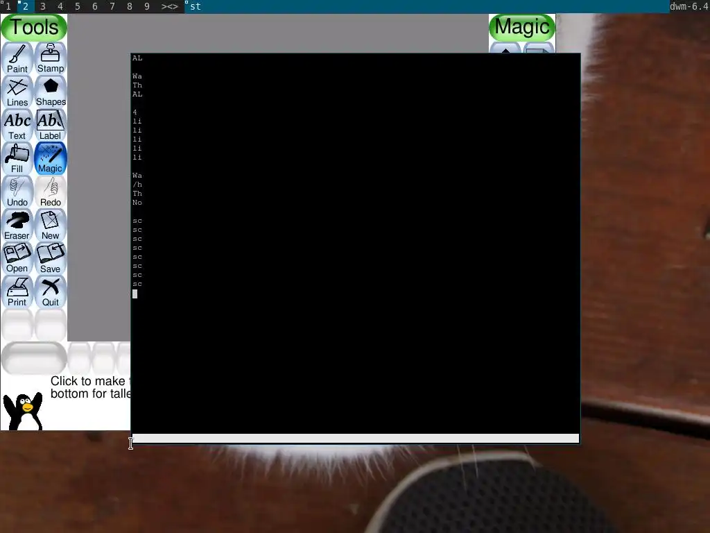Activate the Label tool in Tux Paint
This screenshot has width=710, height=533.
point(50,125)
